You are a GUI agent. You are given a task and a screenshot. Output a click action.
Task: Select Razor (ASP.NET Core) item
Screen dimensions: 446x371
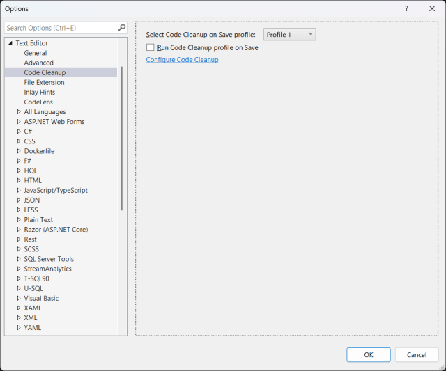tap(56, 230)
